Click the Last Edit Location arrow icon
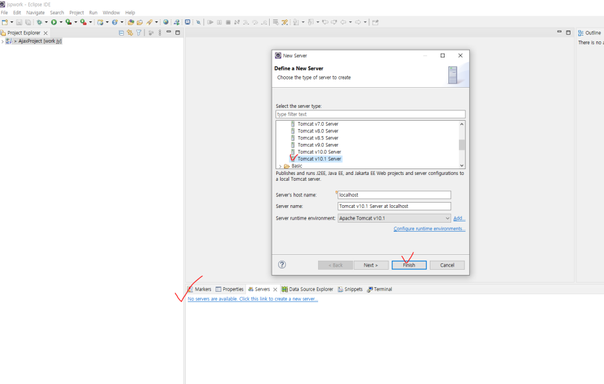This screenshot has height=384, width=604. [325, 23]
